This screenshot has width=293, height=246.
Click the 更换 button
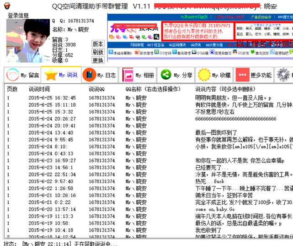coord(98,60)
